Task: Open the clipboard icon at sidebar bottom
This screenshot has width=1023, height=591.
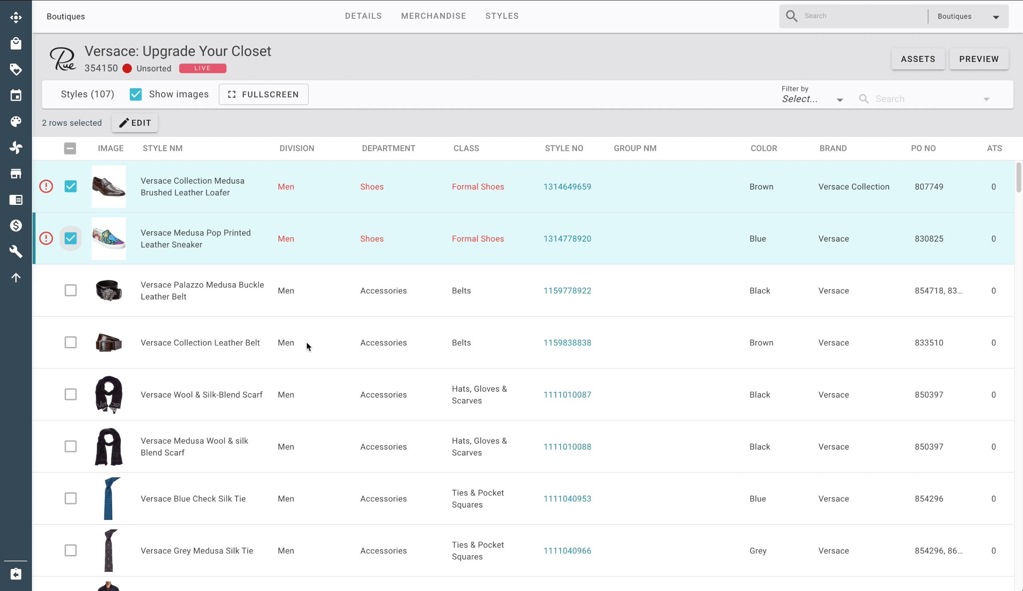Action: pos(16,574)
